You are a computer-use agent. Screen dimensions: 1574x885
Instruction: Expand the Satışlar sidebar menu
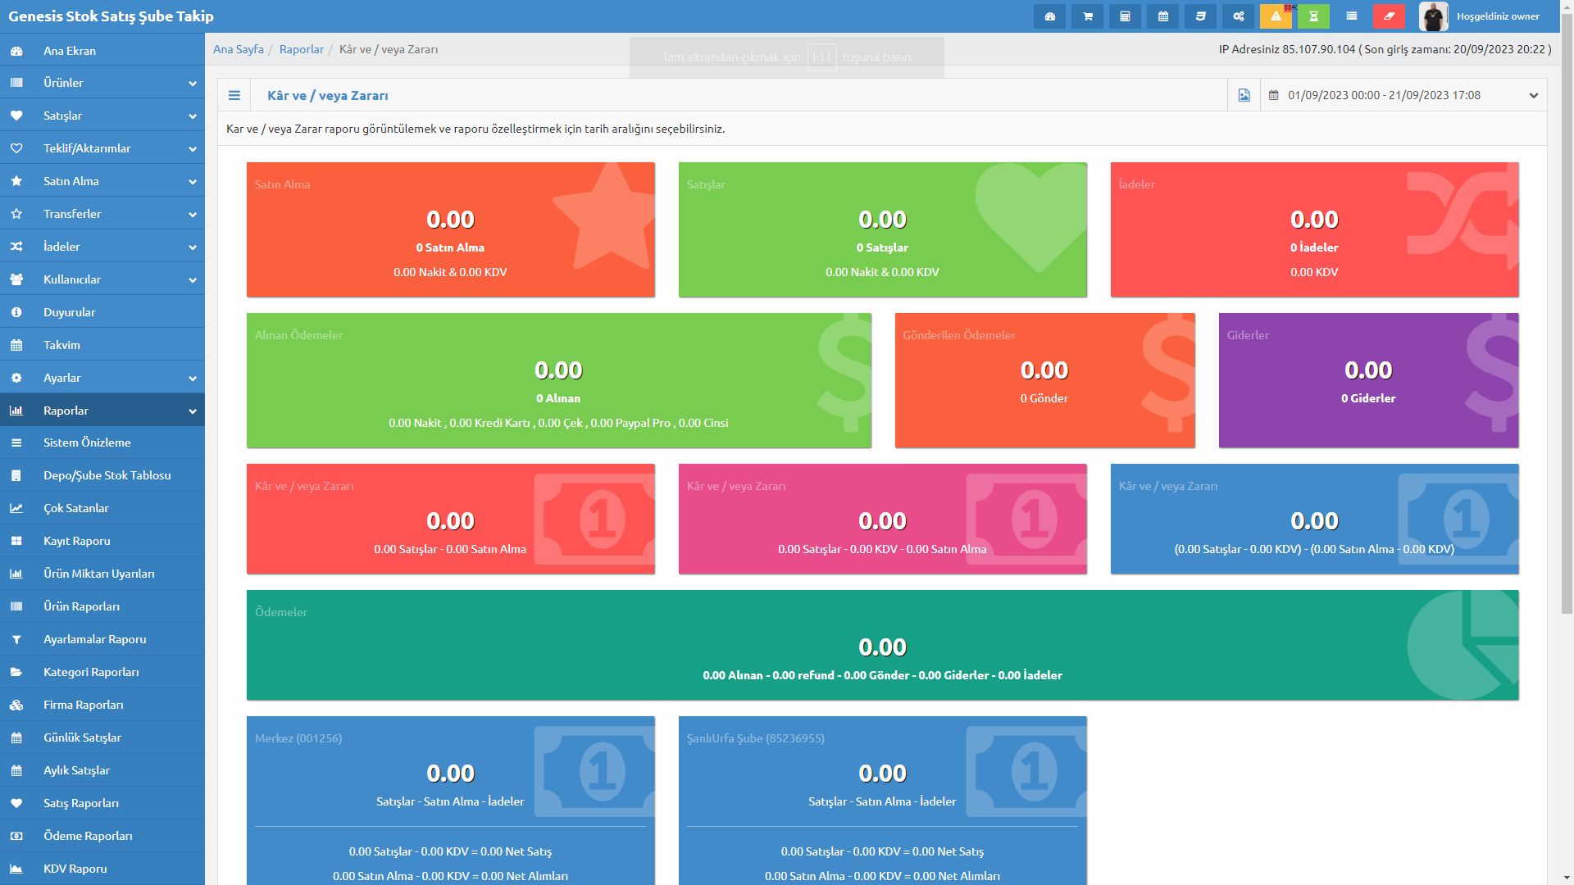(x=102, y=116)
